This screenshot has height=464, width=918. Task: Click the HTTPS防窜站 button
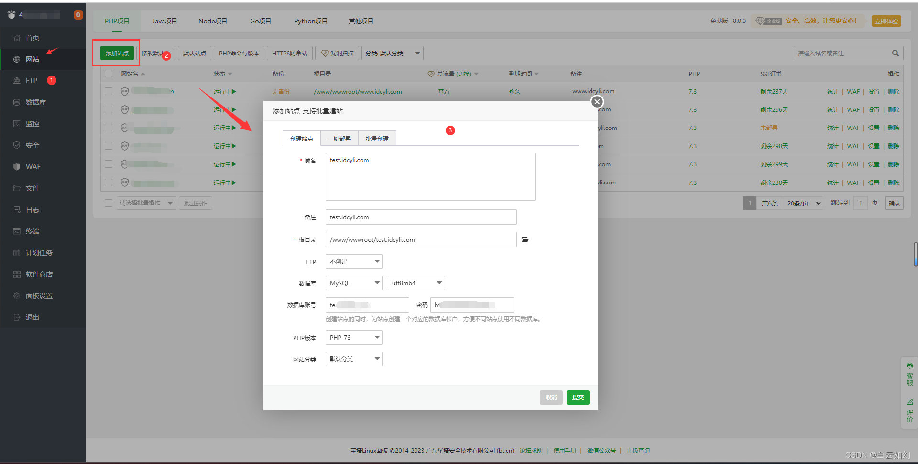(290, 53)
